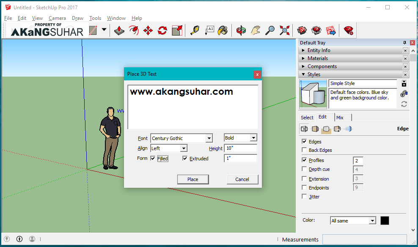
Task: Click the user sign-in status icon
Action: point(32,239)
